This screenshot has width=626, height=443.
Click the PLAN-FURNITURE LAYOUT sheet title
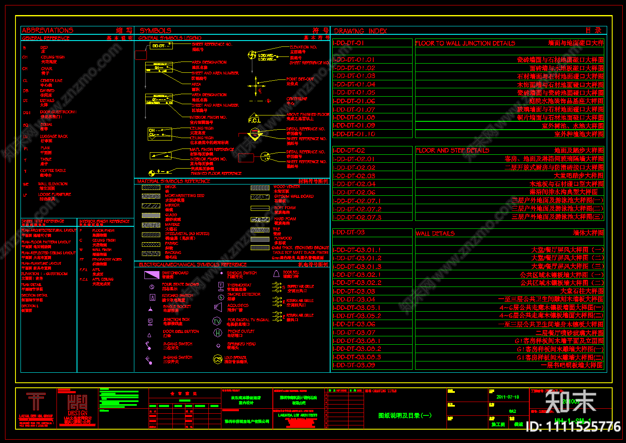point(41,264)
